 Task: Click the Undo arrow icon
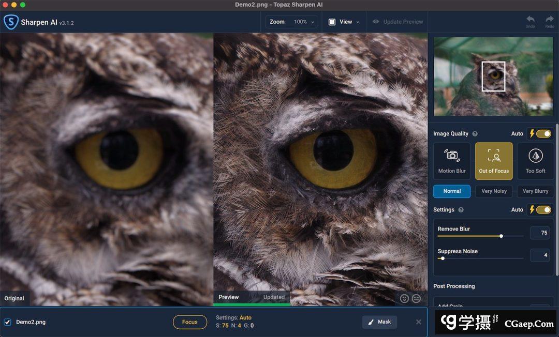[x=530, y=20]
